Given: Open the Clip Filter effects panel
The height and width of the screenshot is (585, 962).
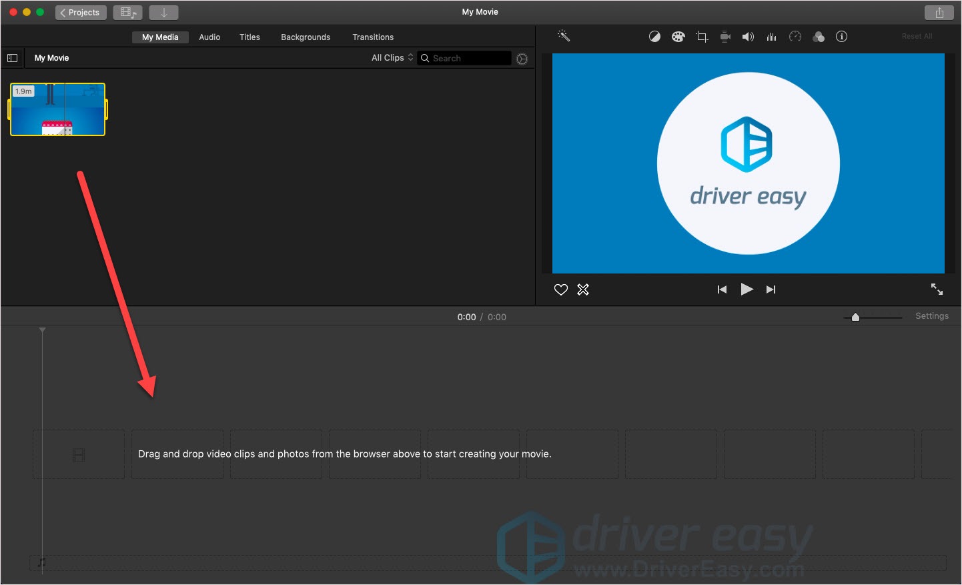Looking at the screenshot, I should point(819,37).
